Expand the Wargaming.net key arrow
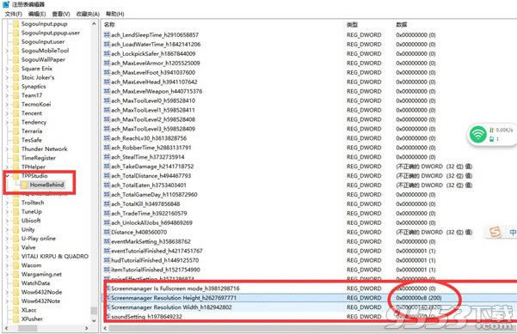 coord(7,274)
